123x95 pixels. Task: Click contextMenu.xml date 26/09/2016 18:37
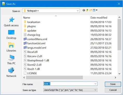(x=101, y=39)
